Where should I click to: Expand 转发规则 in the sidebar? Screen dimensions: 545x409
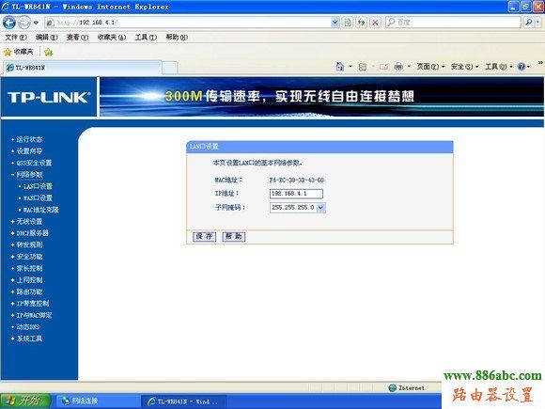point(29,245)
